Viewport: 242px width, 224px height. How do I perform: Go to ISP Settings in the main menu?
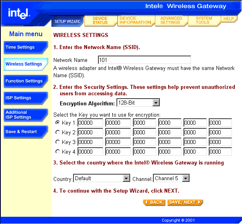point(26,98)
